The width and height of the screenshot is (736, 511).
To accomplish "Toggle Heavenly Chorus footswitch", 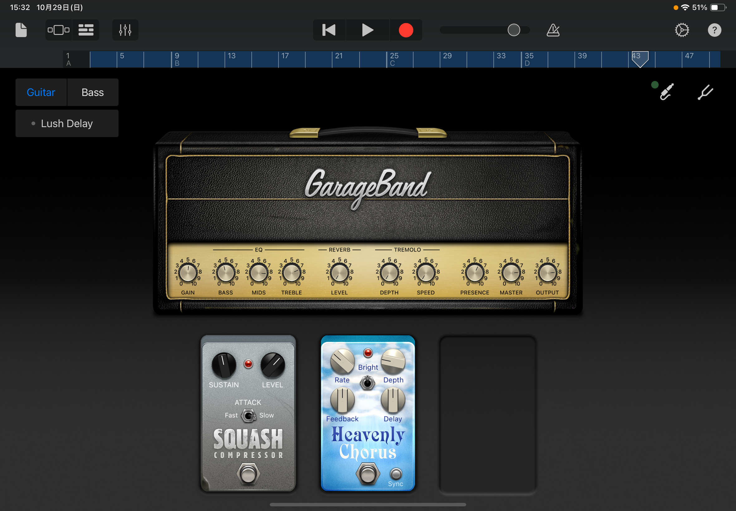I will [x=367, y=474].
